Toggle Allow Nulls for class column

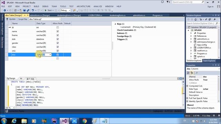(58, 47)
